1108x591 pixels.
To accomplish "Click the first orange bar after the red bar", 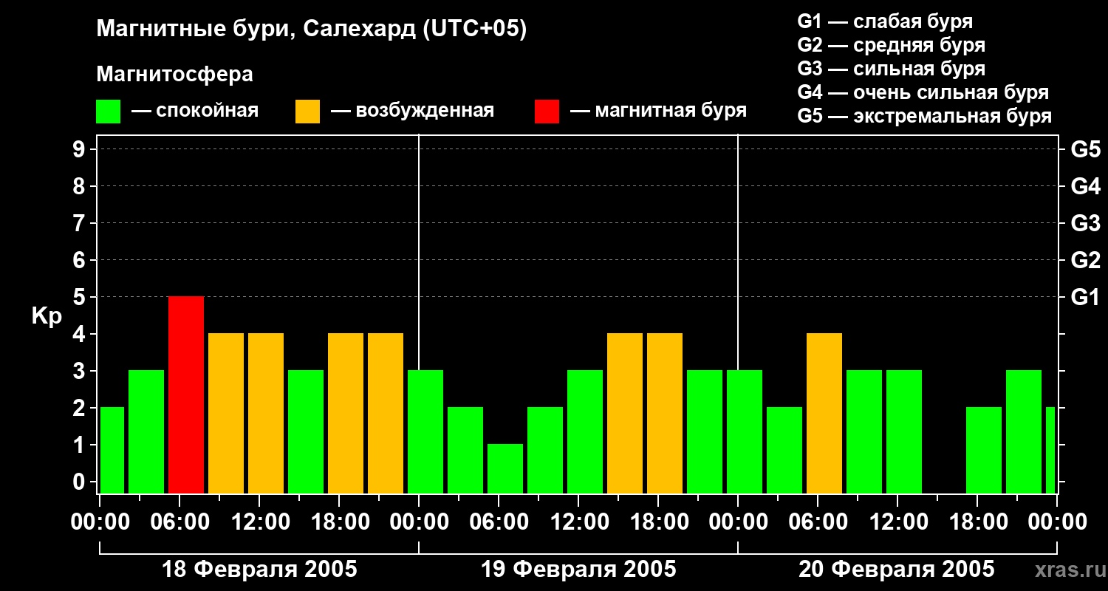I will coord(226,413).
